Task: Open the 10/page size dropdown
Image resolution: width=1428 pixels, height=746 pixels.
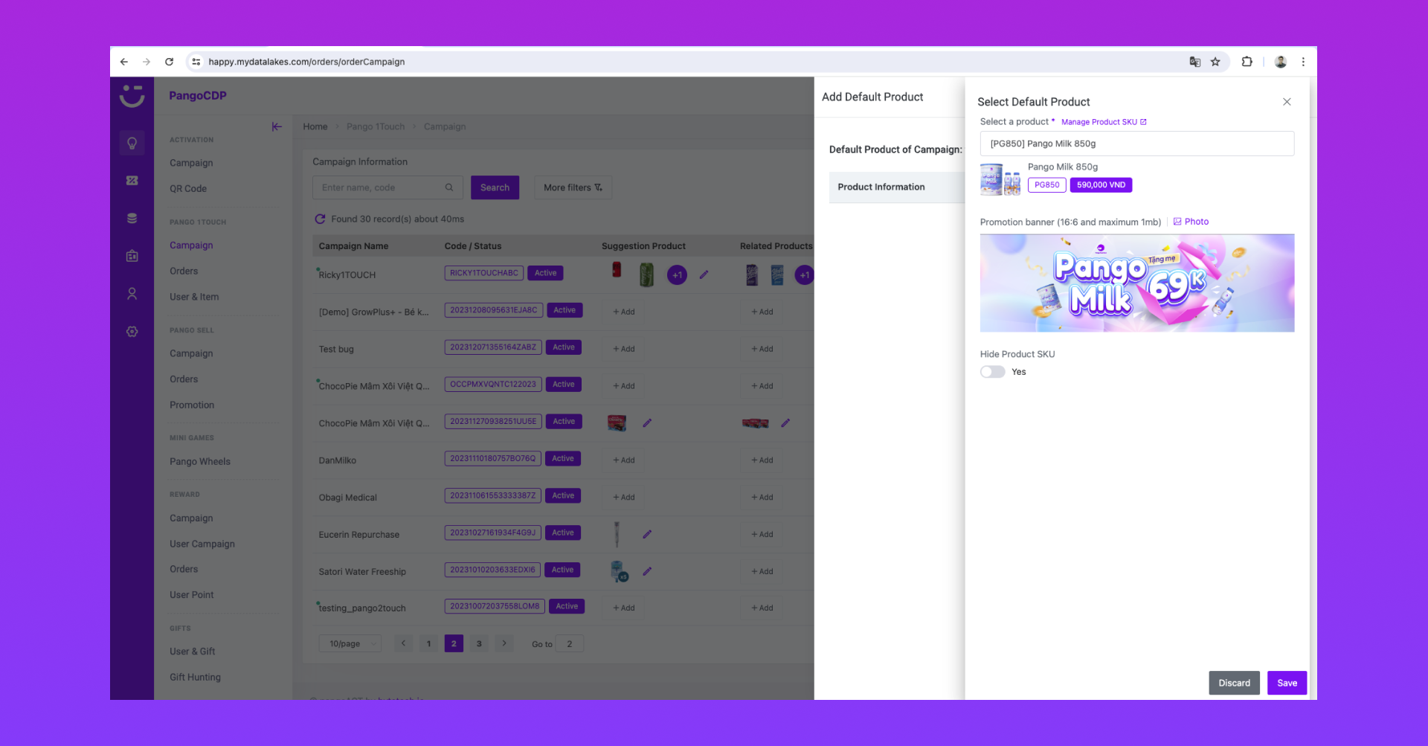Action: (350, 644)
